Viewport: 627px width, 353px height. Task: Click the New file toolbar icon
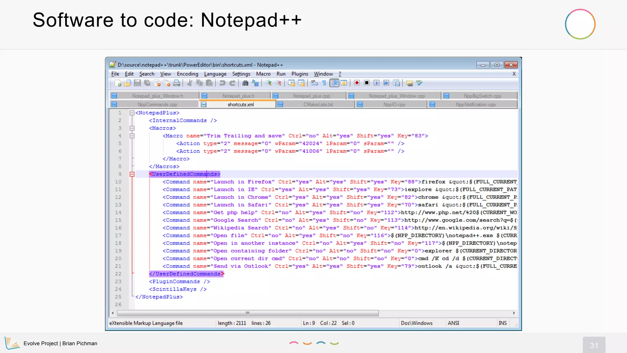(118, 83)
